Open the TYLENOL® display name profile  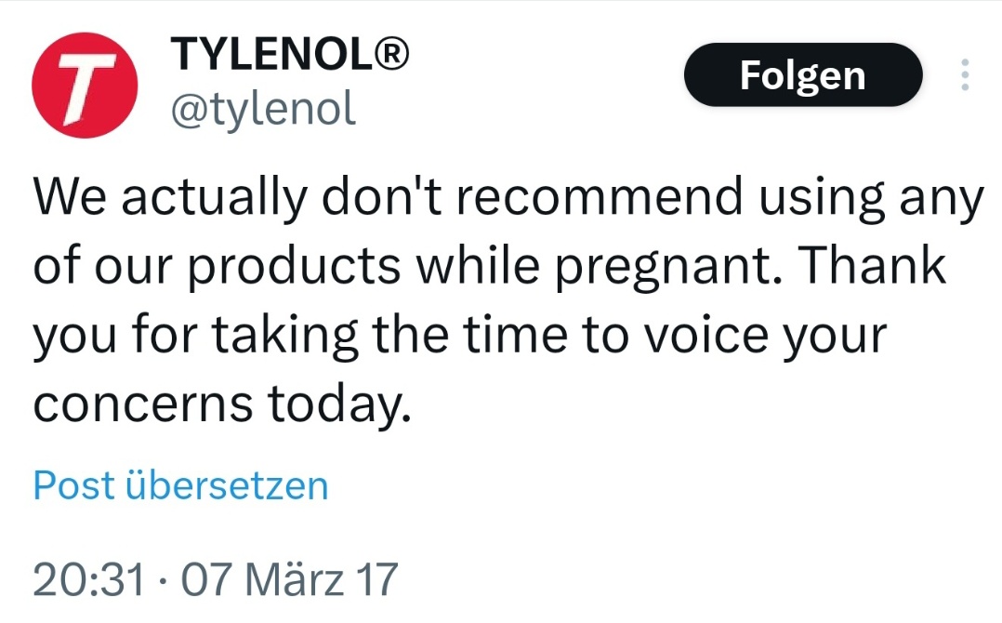[289, 54]
